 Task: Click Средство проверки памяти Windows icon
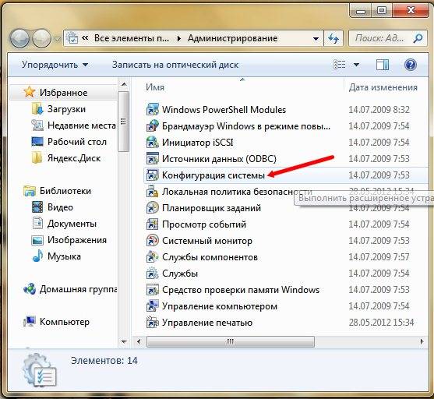point(152,290)
